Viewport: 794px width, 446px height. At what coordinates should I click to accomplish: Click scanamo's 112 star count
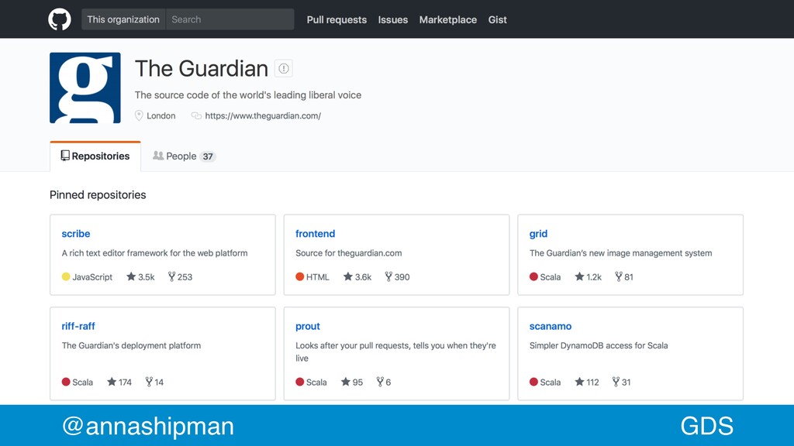[592, 383]
